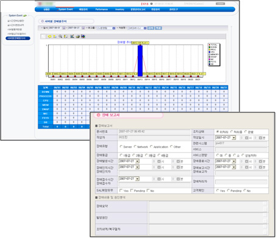Select the magnifier zoom tool above chart
The width and height of the screenshot is (276, 238).
pyautogui.click(x=60, y=36)
